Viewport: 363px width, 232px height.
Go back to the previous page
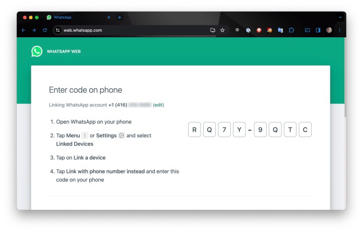coord(23,30)
